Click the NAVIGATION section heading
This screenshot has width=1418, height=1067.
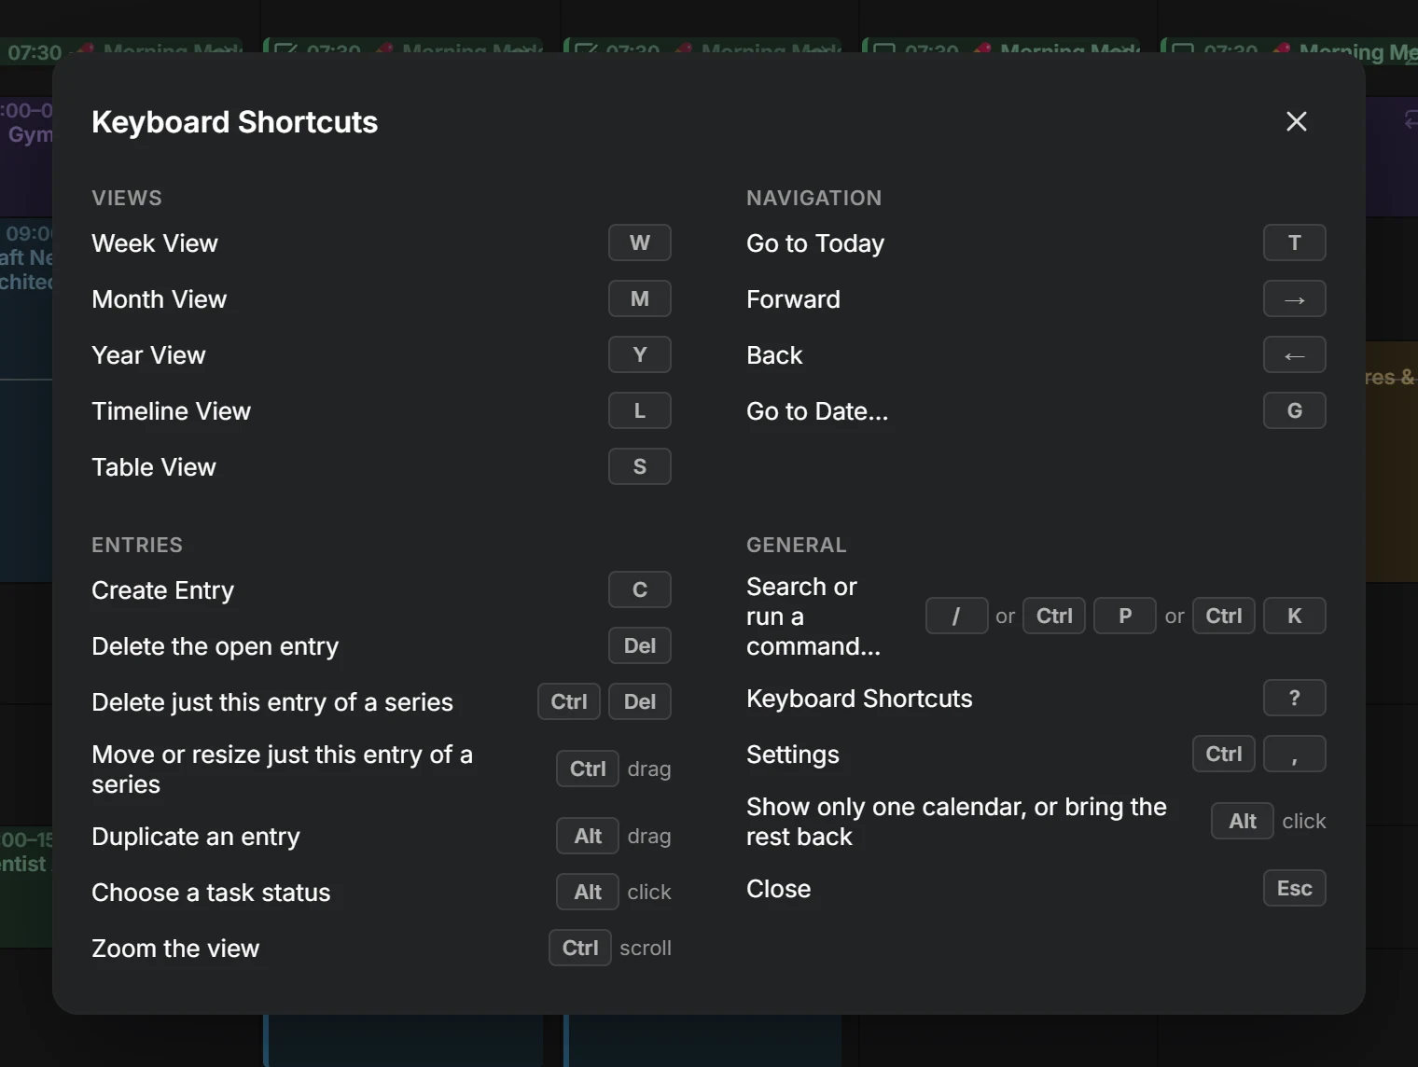813,198
